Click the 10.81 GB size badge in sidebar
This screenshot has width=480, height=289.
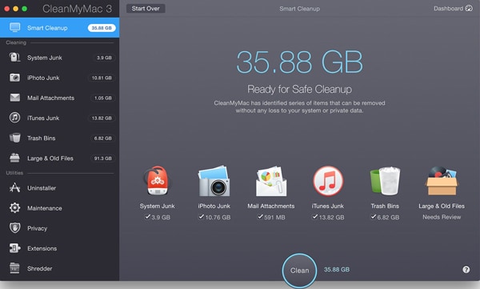[x=102, y=78]
